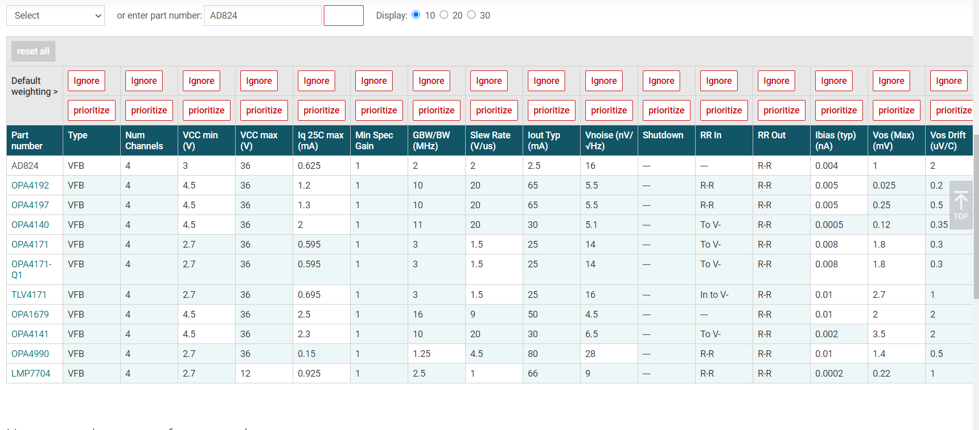Ignore the Iout Typ column

546,81
